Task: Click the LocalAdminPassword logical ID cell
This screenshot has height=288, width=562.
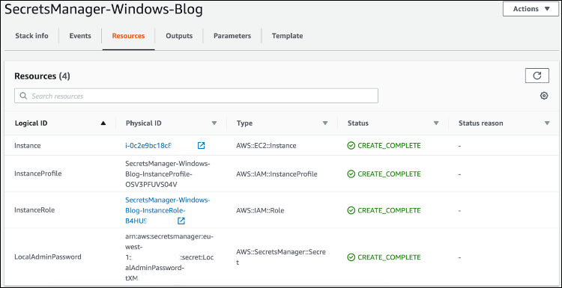Action: coord(48,257)
